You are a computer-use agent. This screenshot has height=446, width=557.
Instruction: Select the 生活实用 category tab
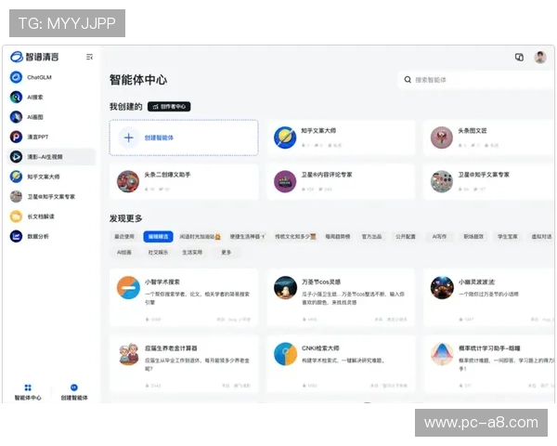tap(192, 252)
